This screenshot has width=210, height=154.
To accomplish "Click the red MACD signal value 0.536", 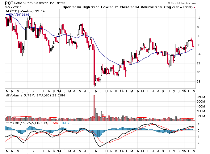I will coord(54,123).
